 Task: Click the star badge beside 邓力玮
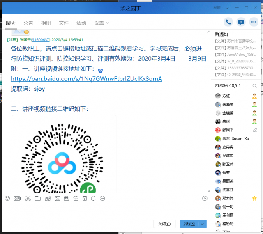tap(254, 198)
